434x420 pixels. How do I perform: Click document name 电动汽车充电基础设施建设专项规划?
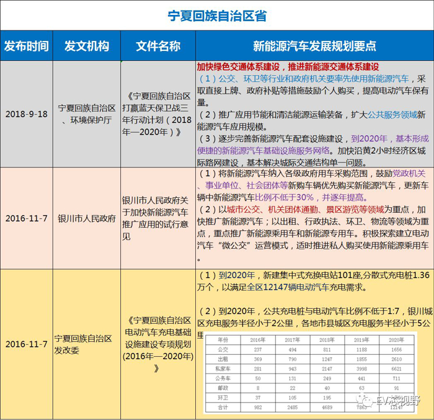tap(158, 344)
